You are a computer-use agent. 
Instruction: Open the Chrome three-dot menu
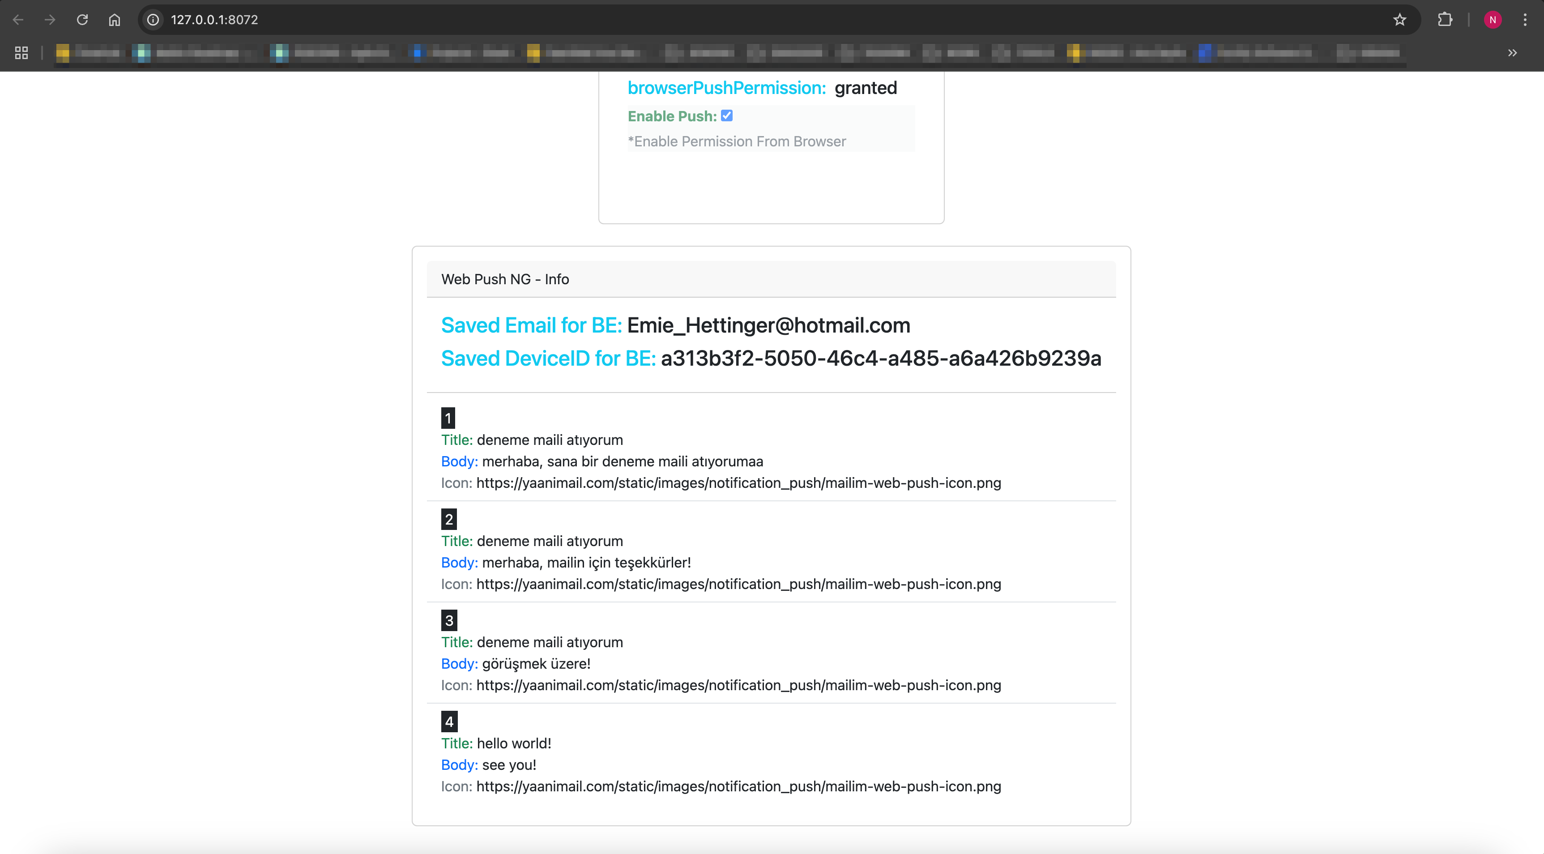click(1525, 20)
